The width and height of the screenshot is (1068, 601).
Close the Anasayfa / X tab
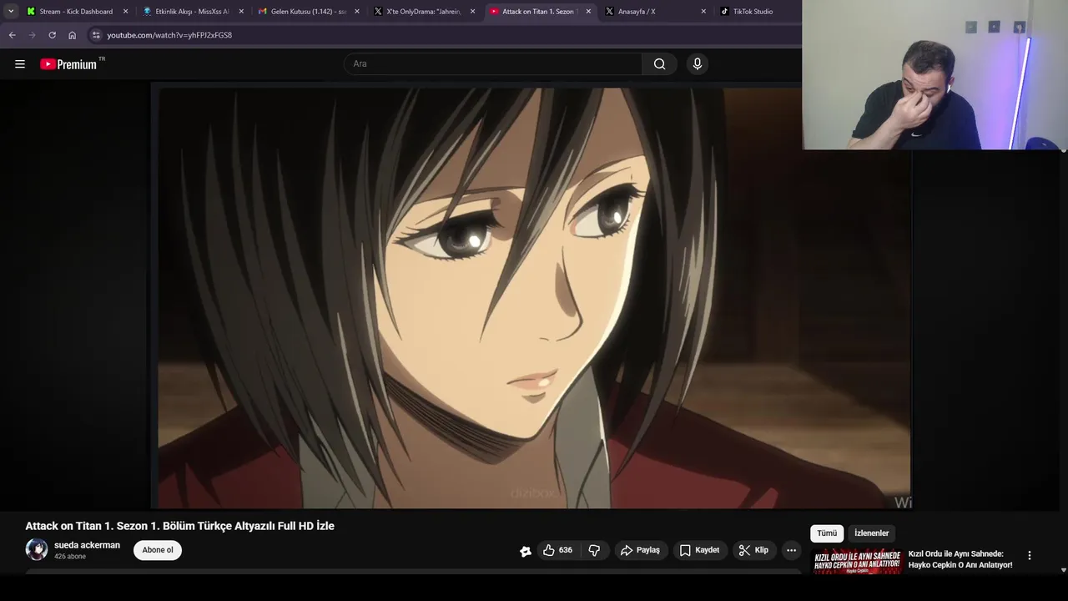coord(703,12)
